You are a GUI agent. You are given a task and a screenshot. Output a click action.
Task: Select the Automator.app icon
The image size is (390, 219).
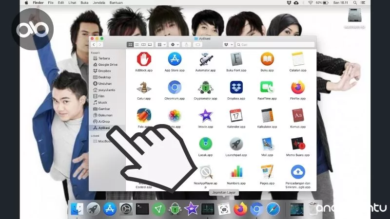coord(205,59)
